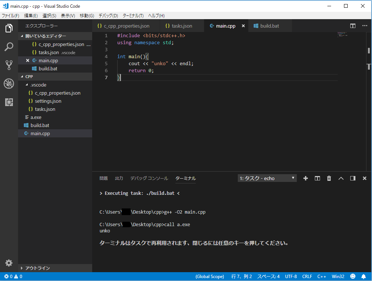Image resolution: width=372 pixels, height=281 pixels.
Task: Open the ヘルプ(H) menu
Action: pos(156,15)
